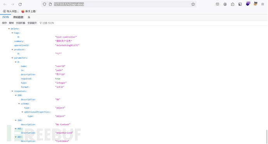Collapse the schema node
The height and width of the screenshot is (144, 268).
[19, 104]
